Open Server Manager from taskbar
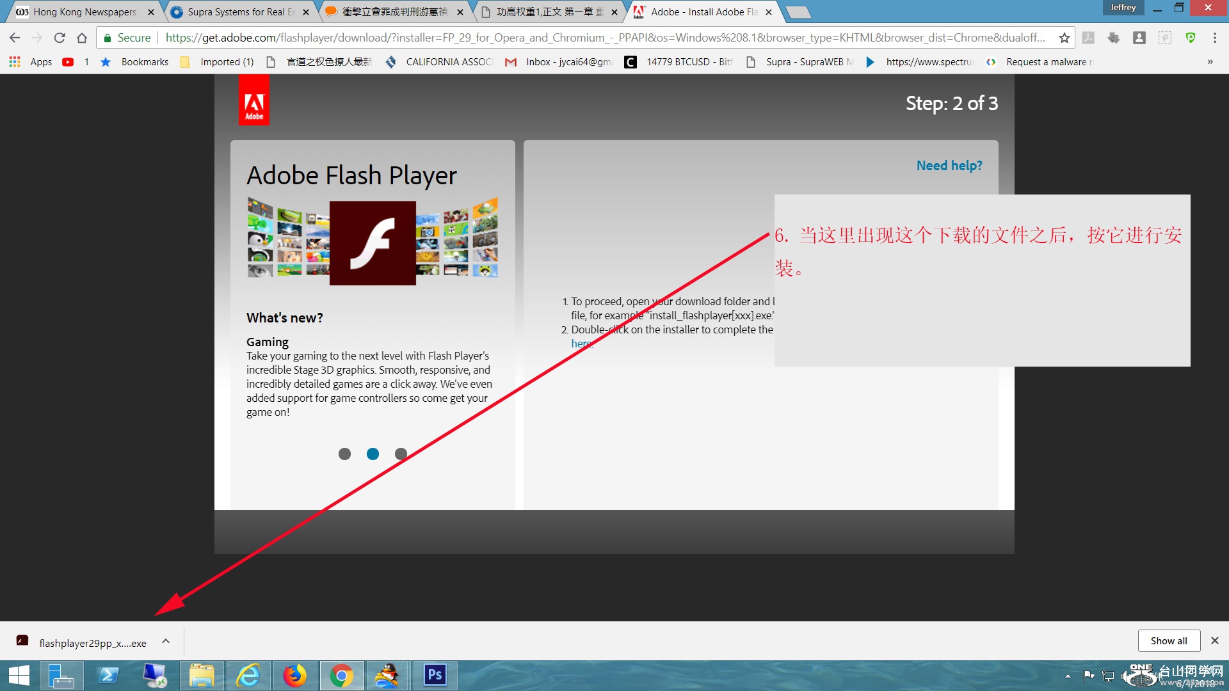Image resolution: width=1229 pixels, height=691 pixels. point(61,676)
